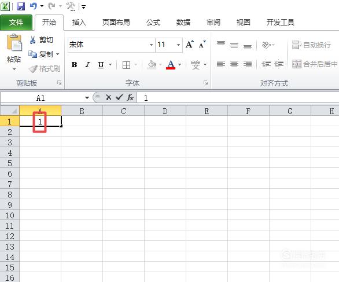
Task: Click the Paste clipboard icon
Action: (x=14, y=43)
